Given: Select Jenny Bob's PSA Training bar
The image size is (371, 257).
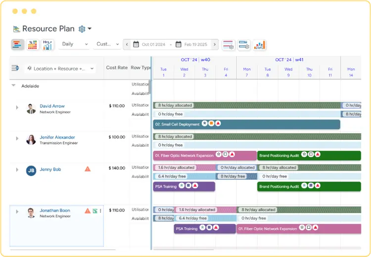Looking at the screenshot, I should [184, 186].
